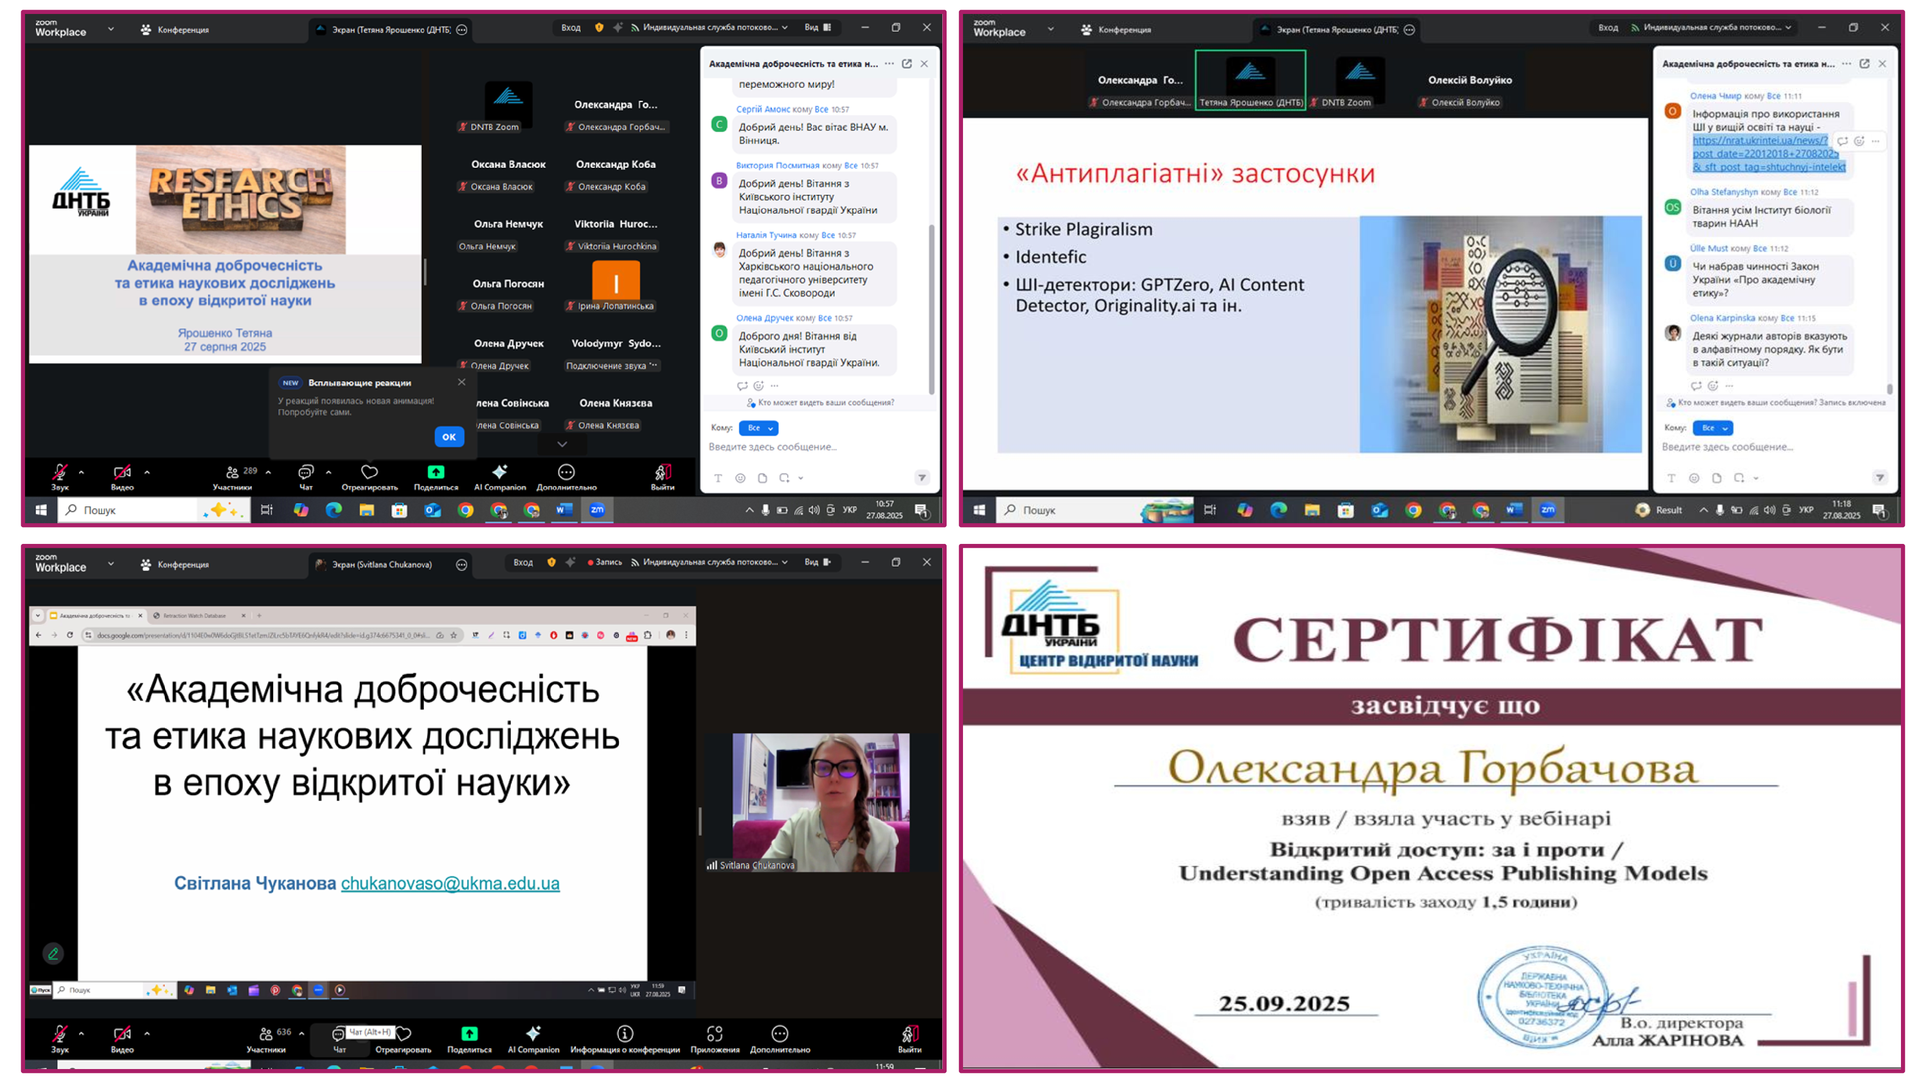Open the chukanovaso@ukma.edu.ua email link
Image resolution: width=1926 pixels, height=1083 pixels.
(x=450, y=883)
